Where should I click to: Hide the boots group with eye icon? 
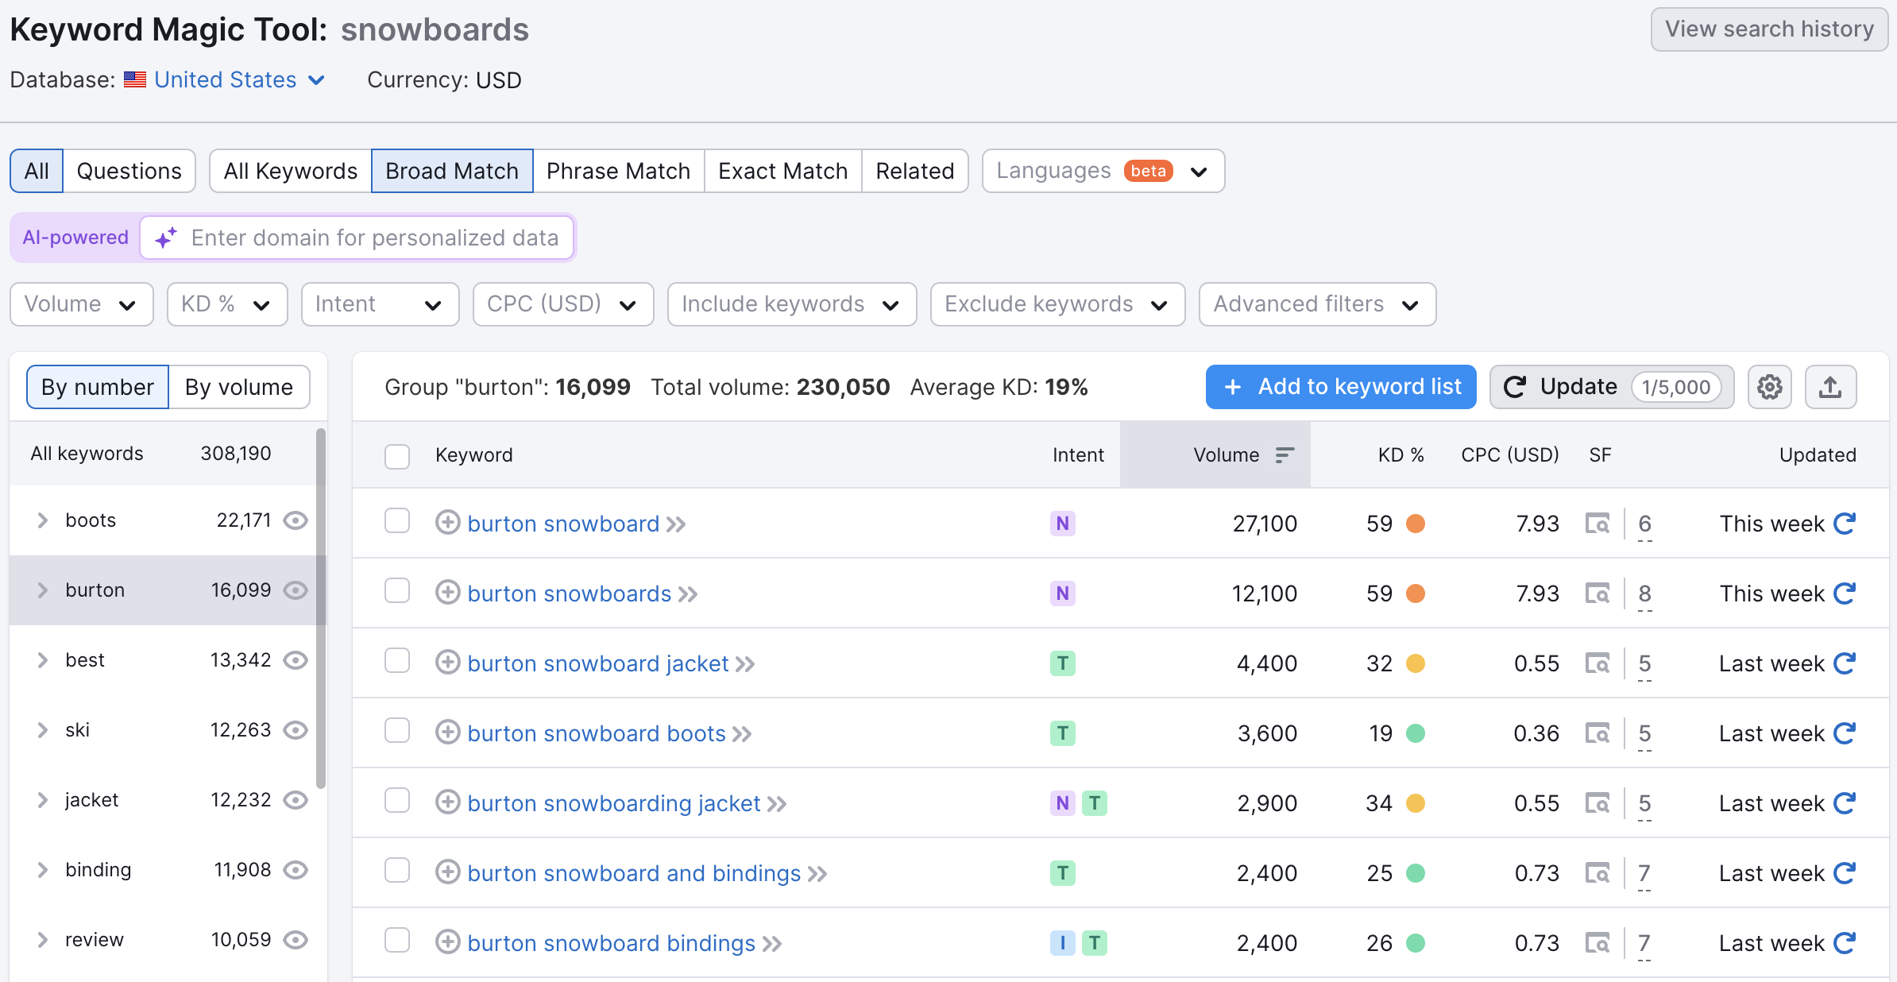pyautogui.click(x=296, y=520)
